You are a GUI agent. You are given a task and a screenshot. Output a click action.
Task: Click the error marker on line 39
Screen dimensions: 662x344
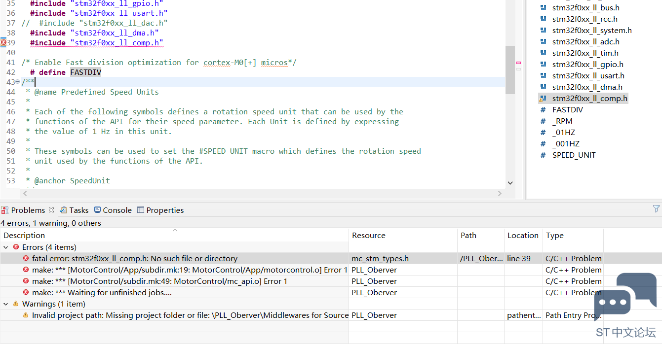click(3, 43)
